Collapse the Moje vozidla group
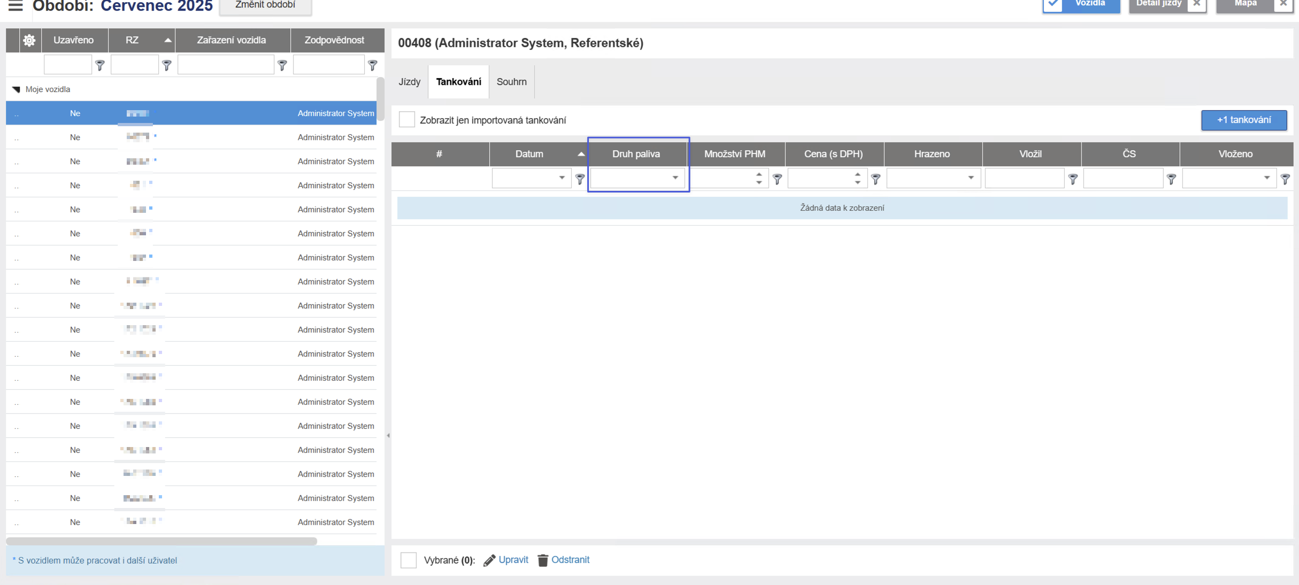Viewport: 1299px width, 585px height. tap(16, 89)
